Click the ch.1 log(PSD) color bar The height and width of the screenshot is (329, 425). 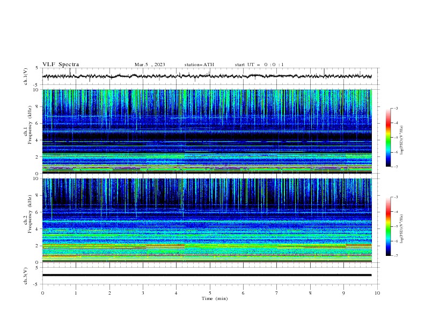(x=388, y=138)
